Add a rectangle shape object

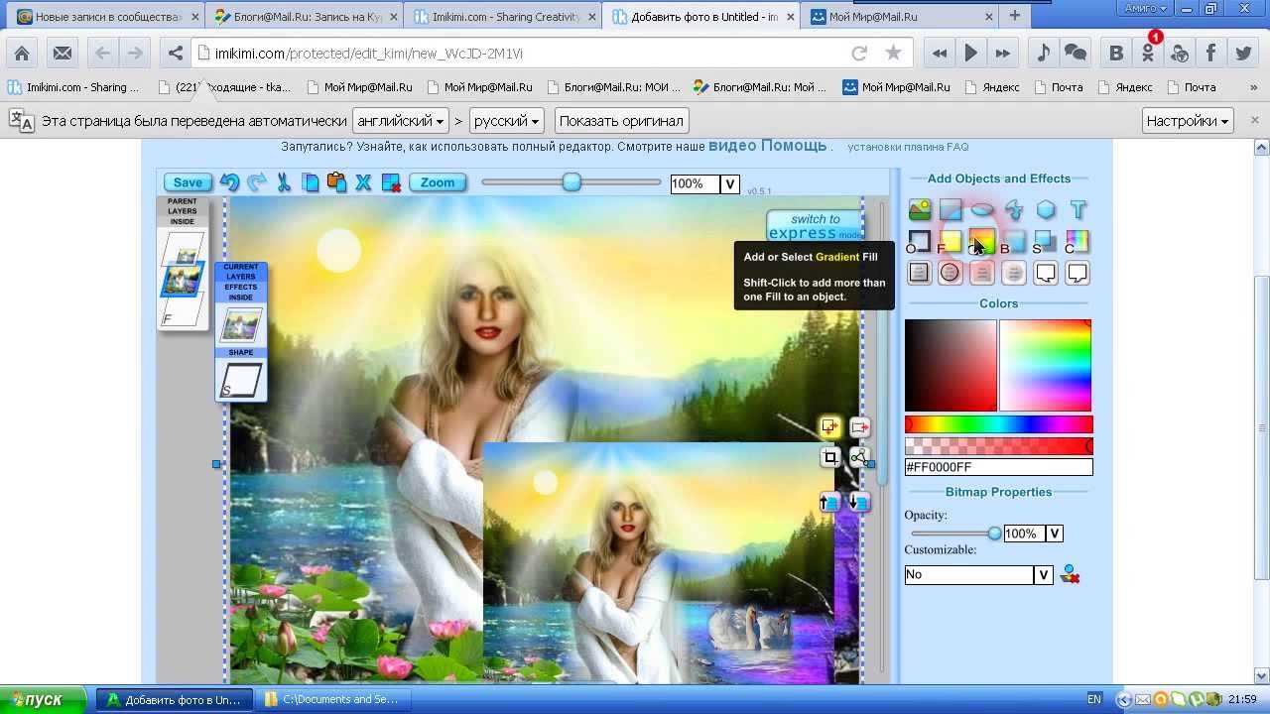[x=951, y=209]
